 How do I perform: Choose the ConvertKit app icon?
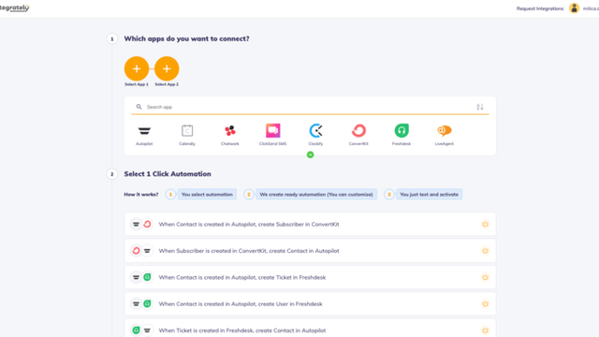[x=358, y=131]
